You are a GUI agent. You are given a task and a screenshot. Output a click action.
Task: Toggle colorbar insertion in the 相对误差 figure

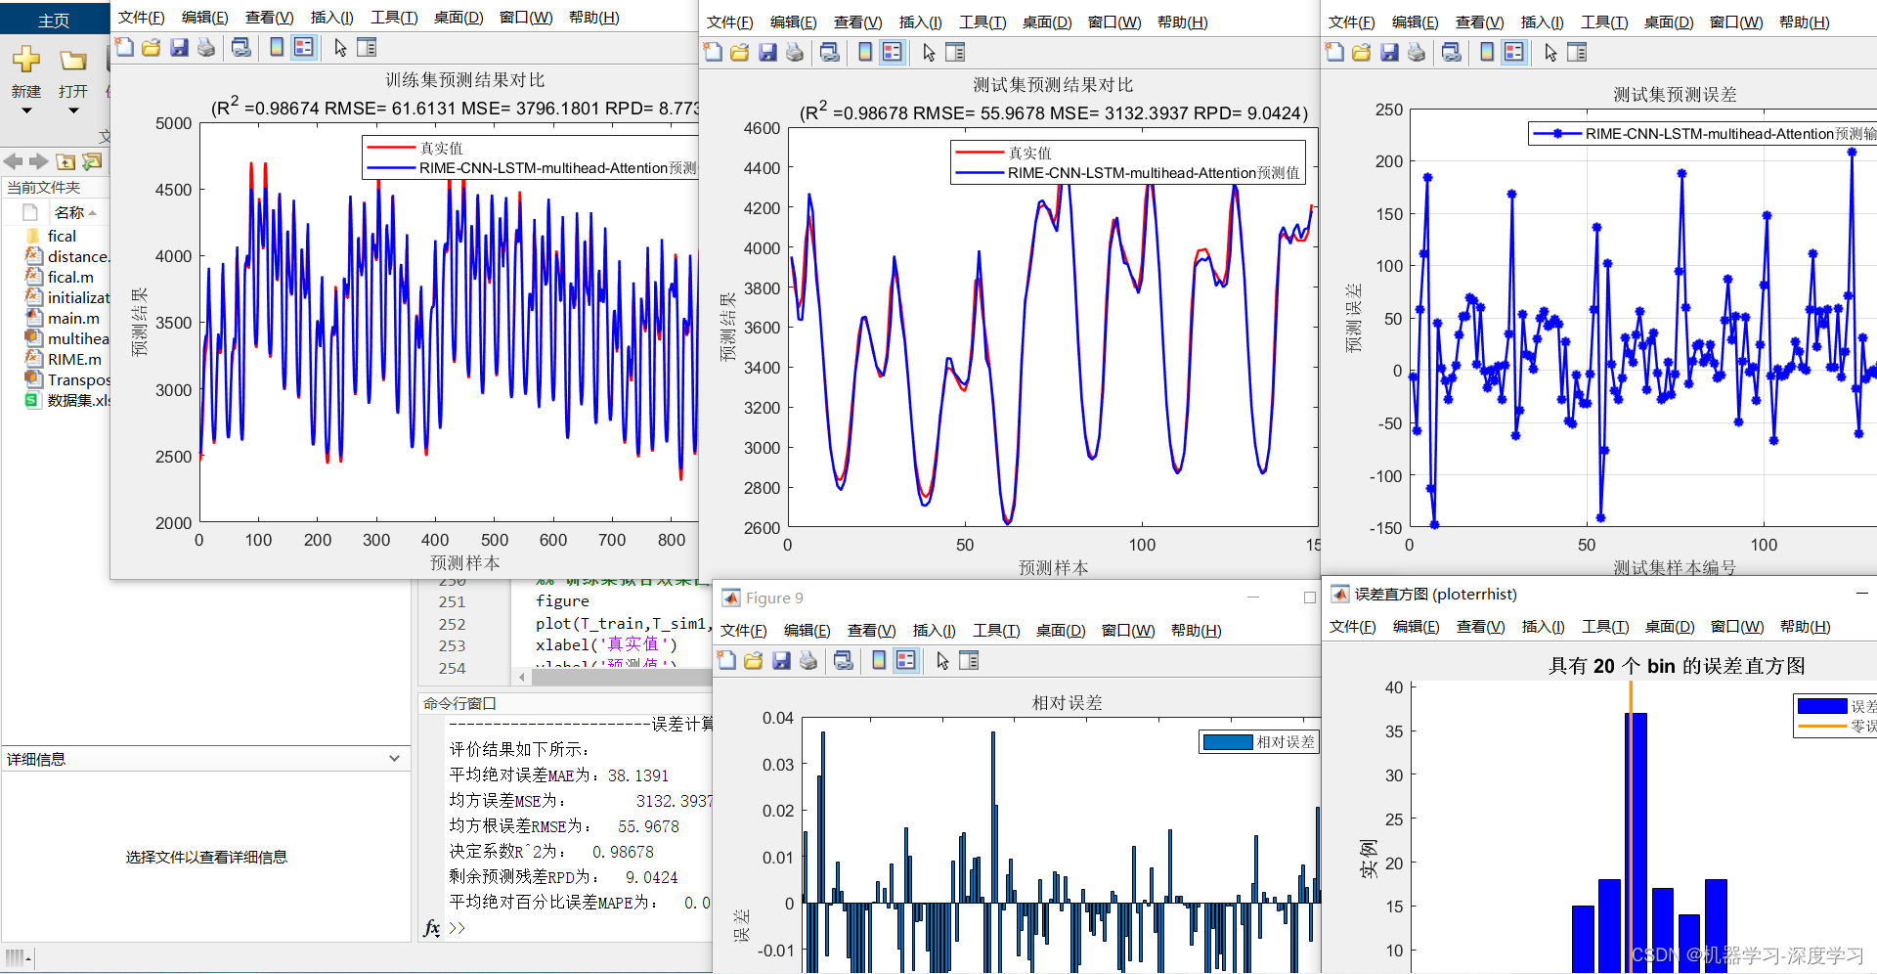point(877,660)
